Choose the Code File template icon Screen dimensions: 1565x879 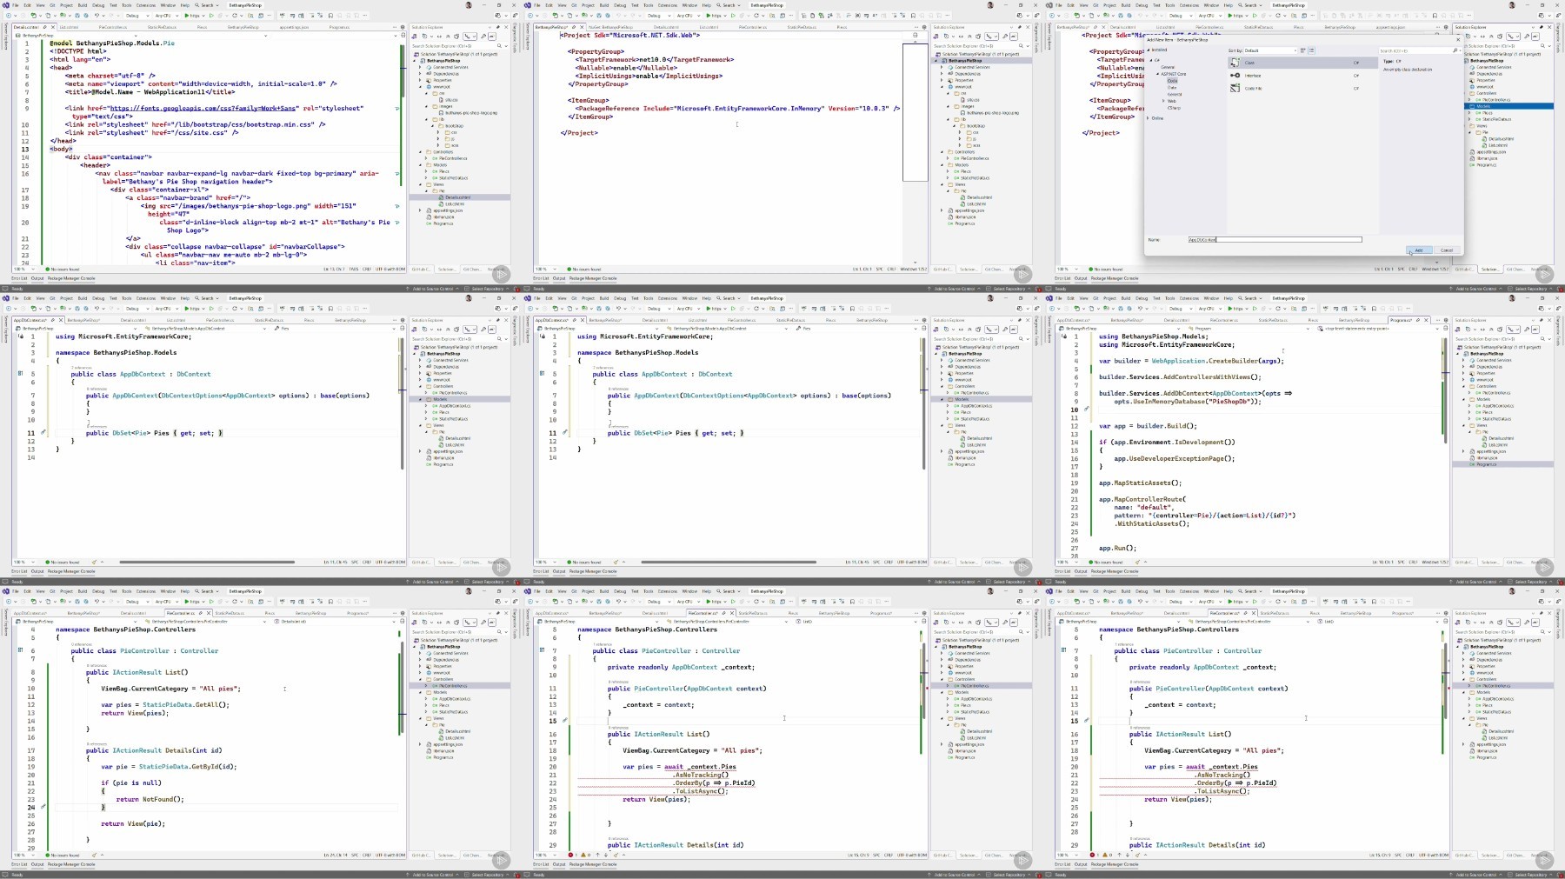point(1235,88)
